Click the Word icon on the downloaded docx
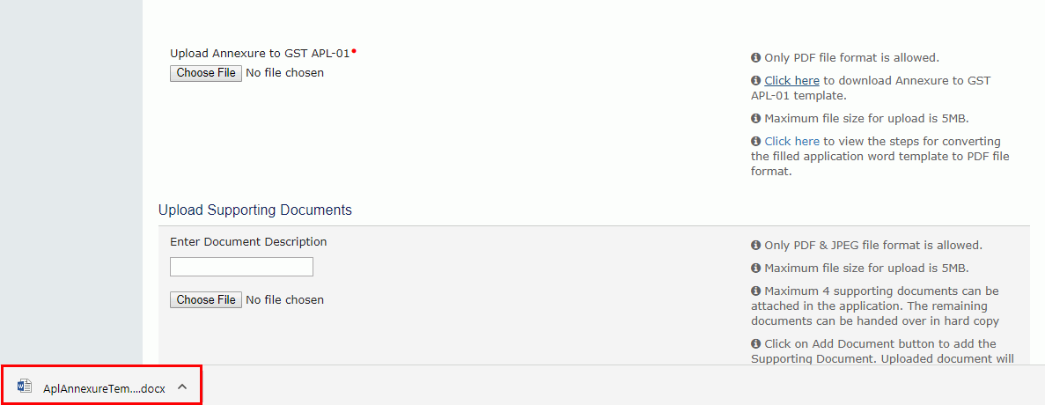Viewport: 1045px width, 405px height. [x=25, y=387]
